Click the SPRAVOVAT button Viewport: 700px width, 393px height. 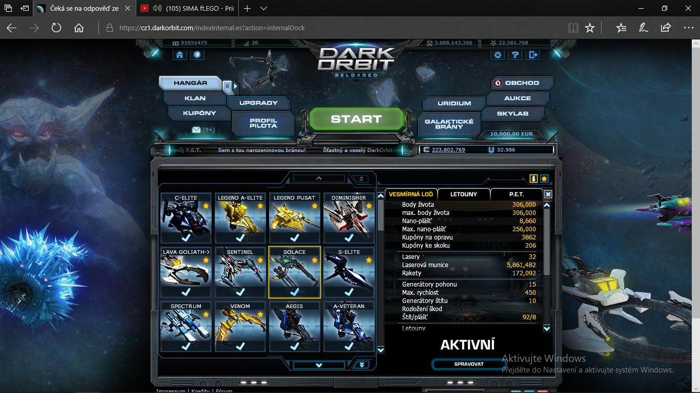(x=469, y=364)
